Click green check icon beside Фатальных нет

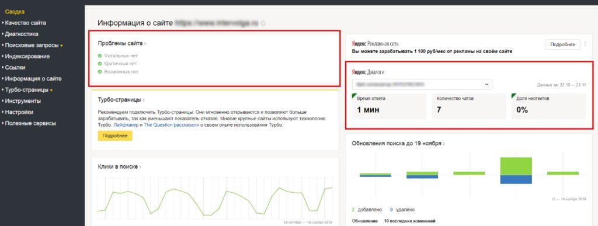tap(99, 55)
